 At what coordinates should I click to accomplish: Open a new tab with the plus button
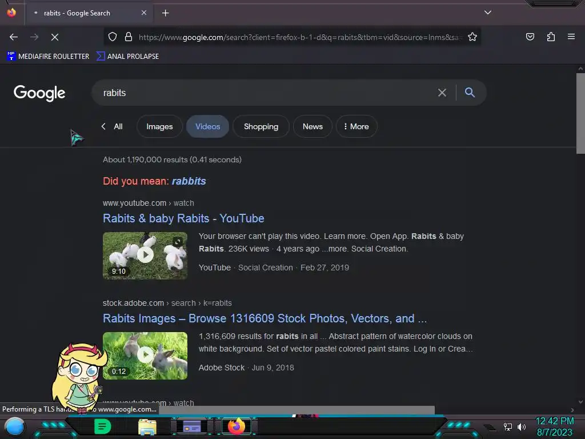[x=165, y=13]
